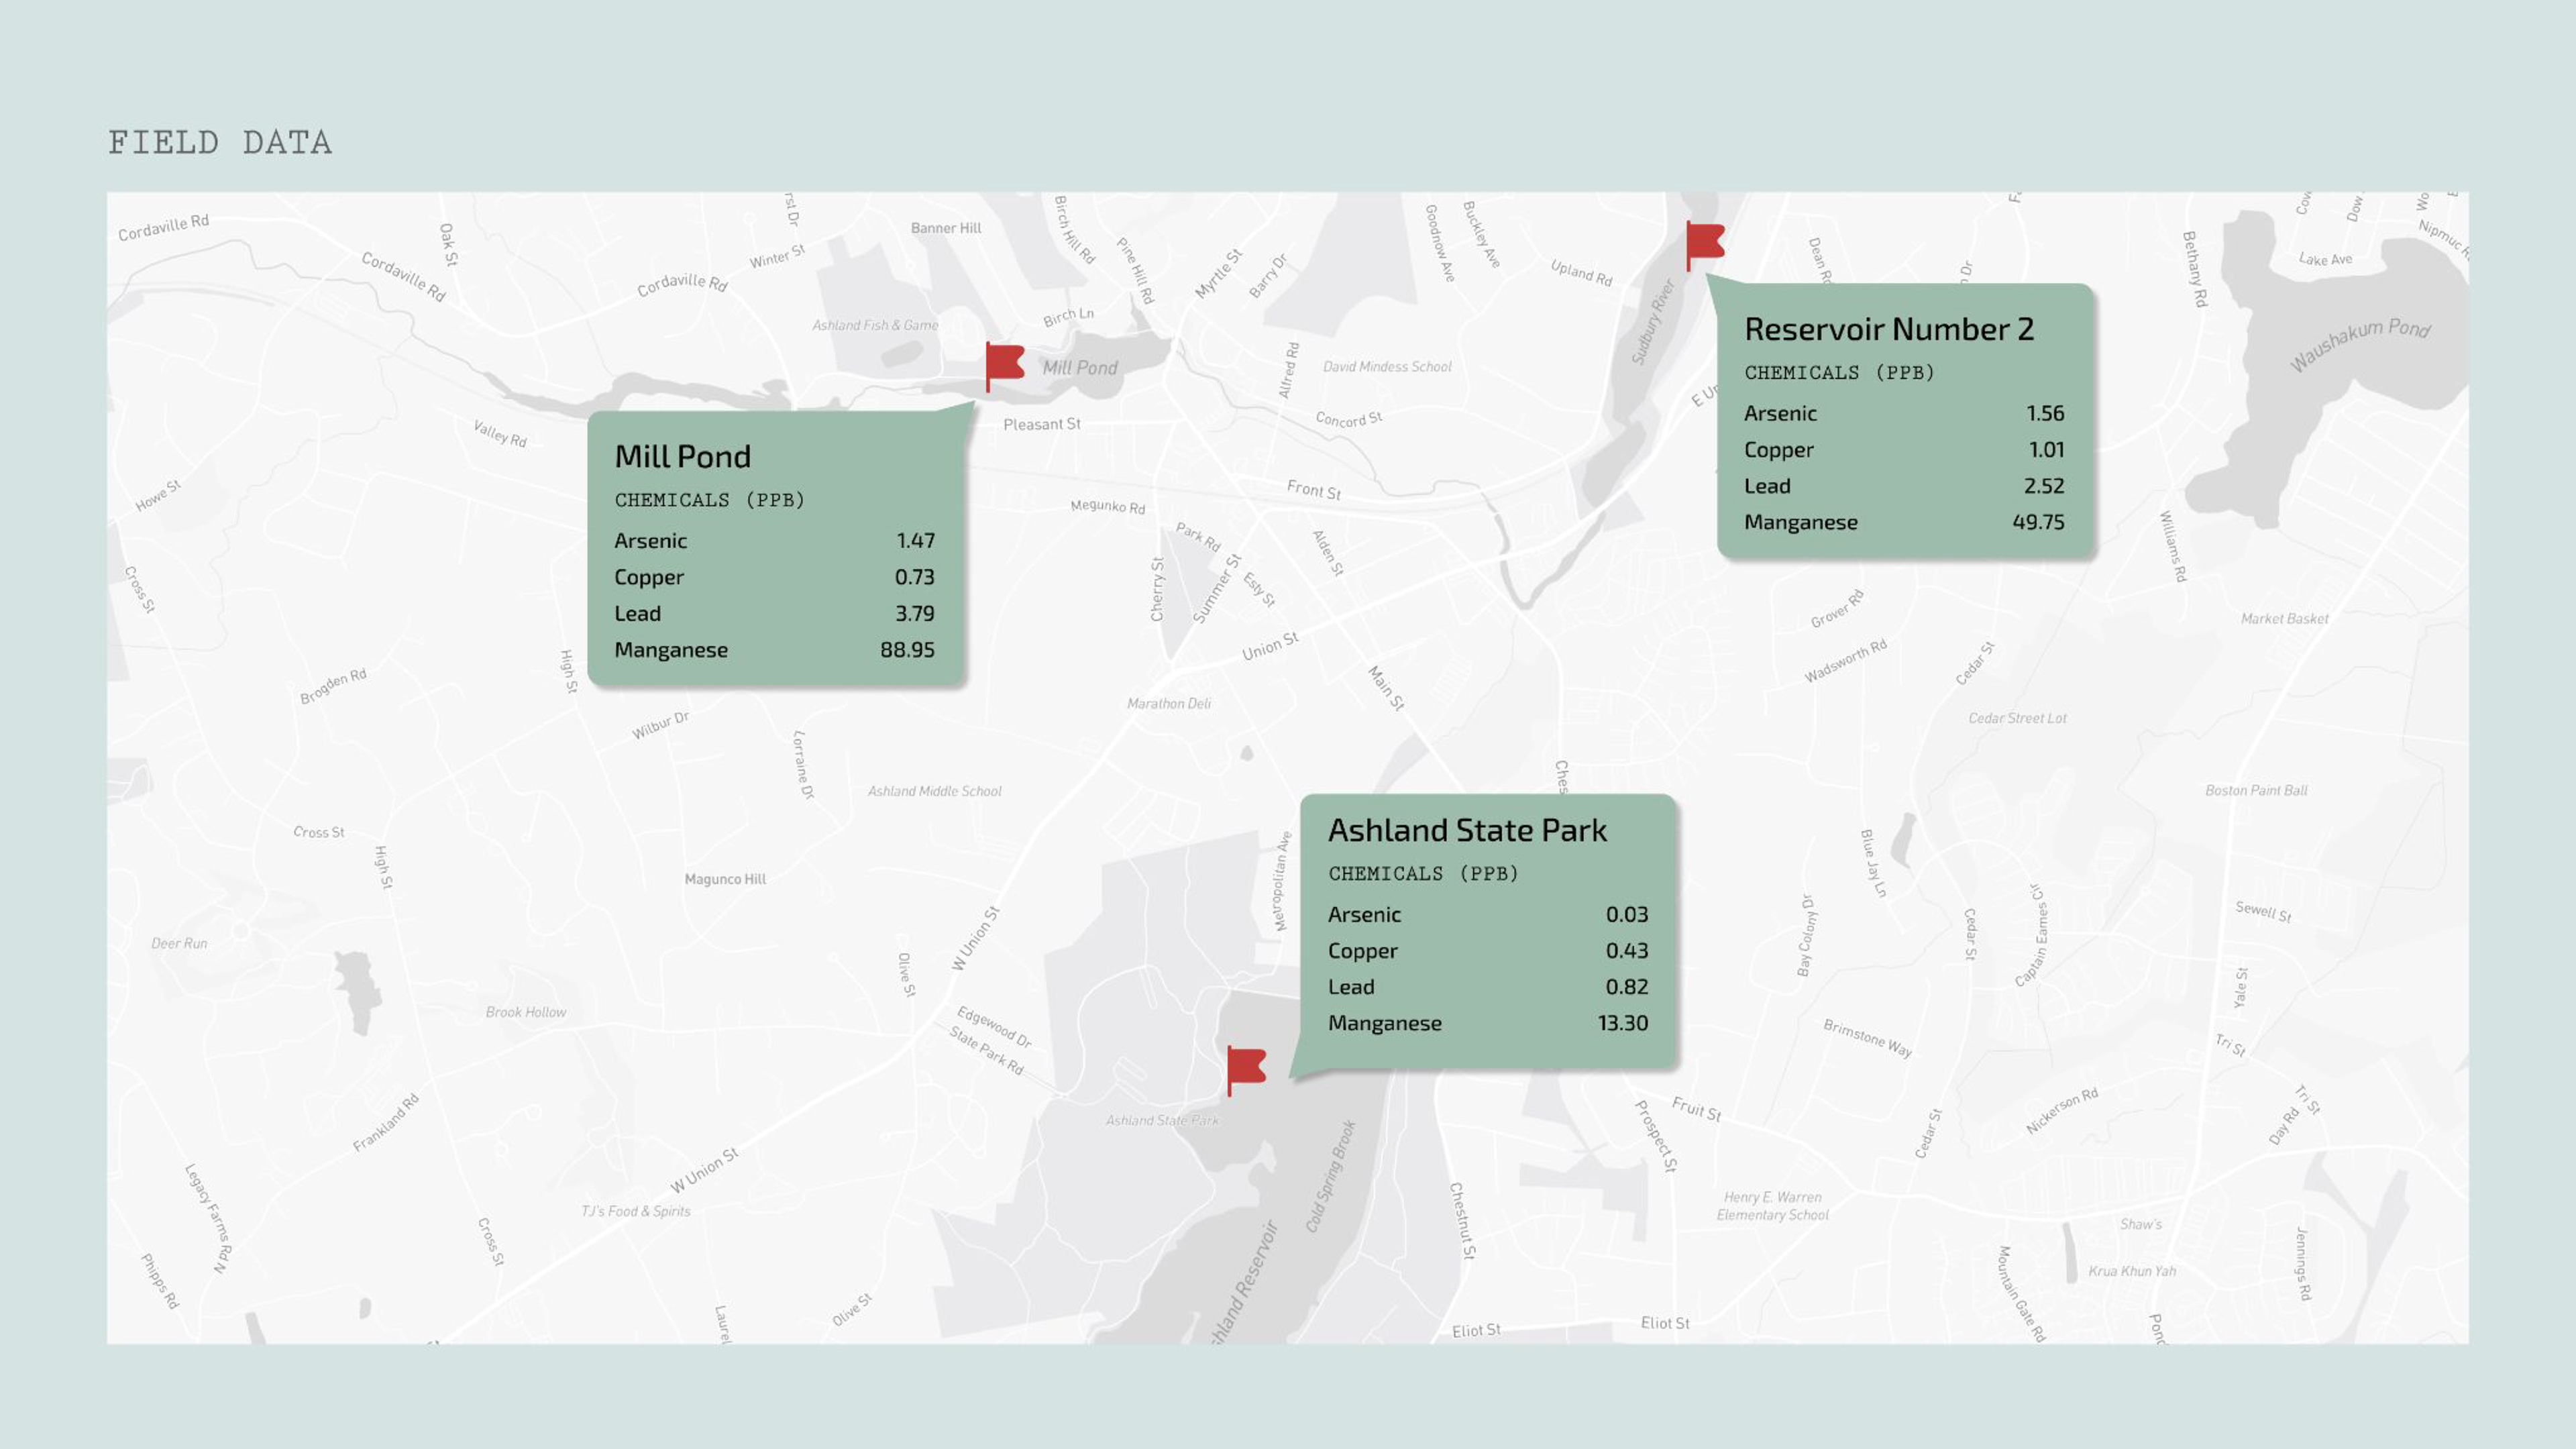Click the red flag at Mill Pond
Screen dimensions: 2576x1449
(x=1005, y=364)
